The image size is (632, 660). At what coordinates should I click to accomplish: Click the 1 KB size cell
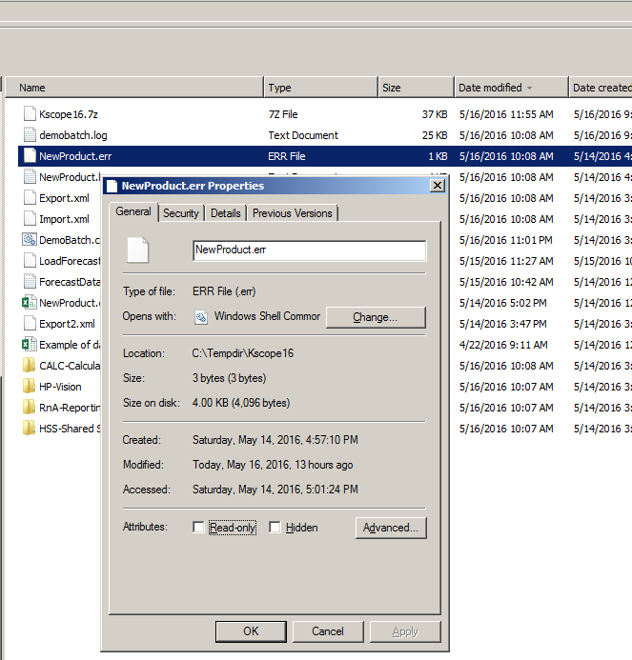(x=438, y=156)
